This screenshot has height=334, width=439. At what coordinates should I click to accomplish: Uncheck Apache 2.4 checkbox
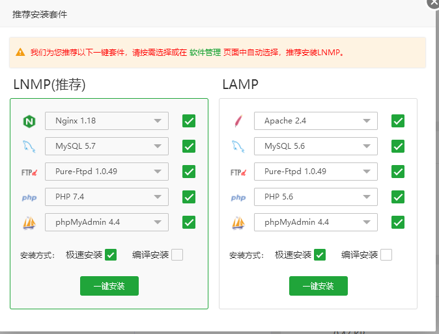coord(398,121)
